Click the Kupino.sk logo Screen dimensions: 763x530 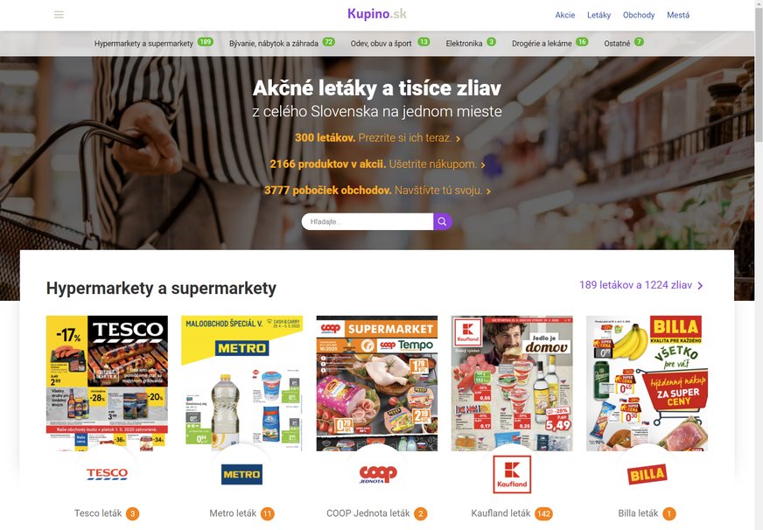click(x=377, y=14)
